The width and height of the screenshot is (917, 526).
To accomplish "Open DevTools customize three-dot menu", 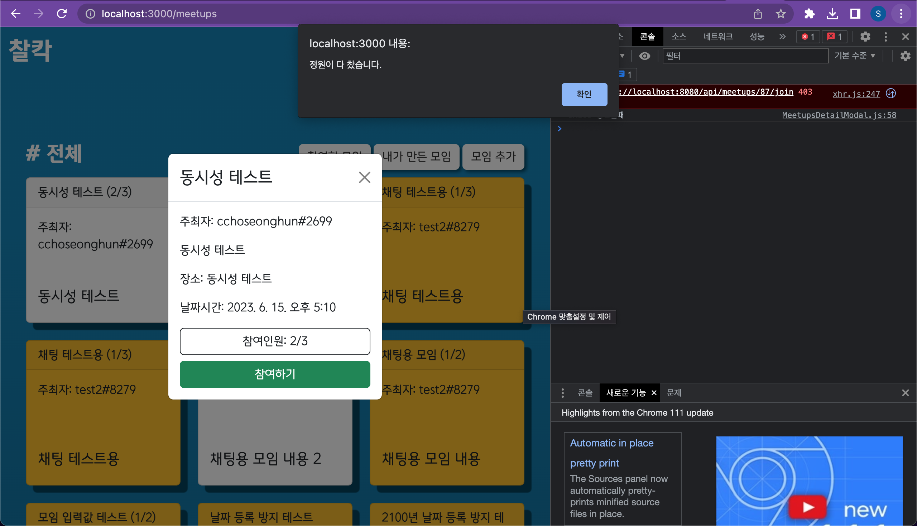I will [885, 37].
